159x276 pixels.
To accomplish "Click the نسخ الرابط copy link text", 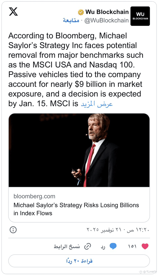I will pyautogui.click(x=67, y=246).
